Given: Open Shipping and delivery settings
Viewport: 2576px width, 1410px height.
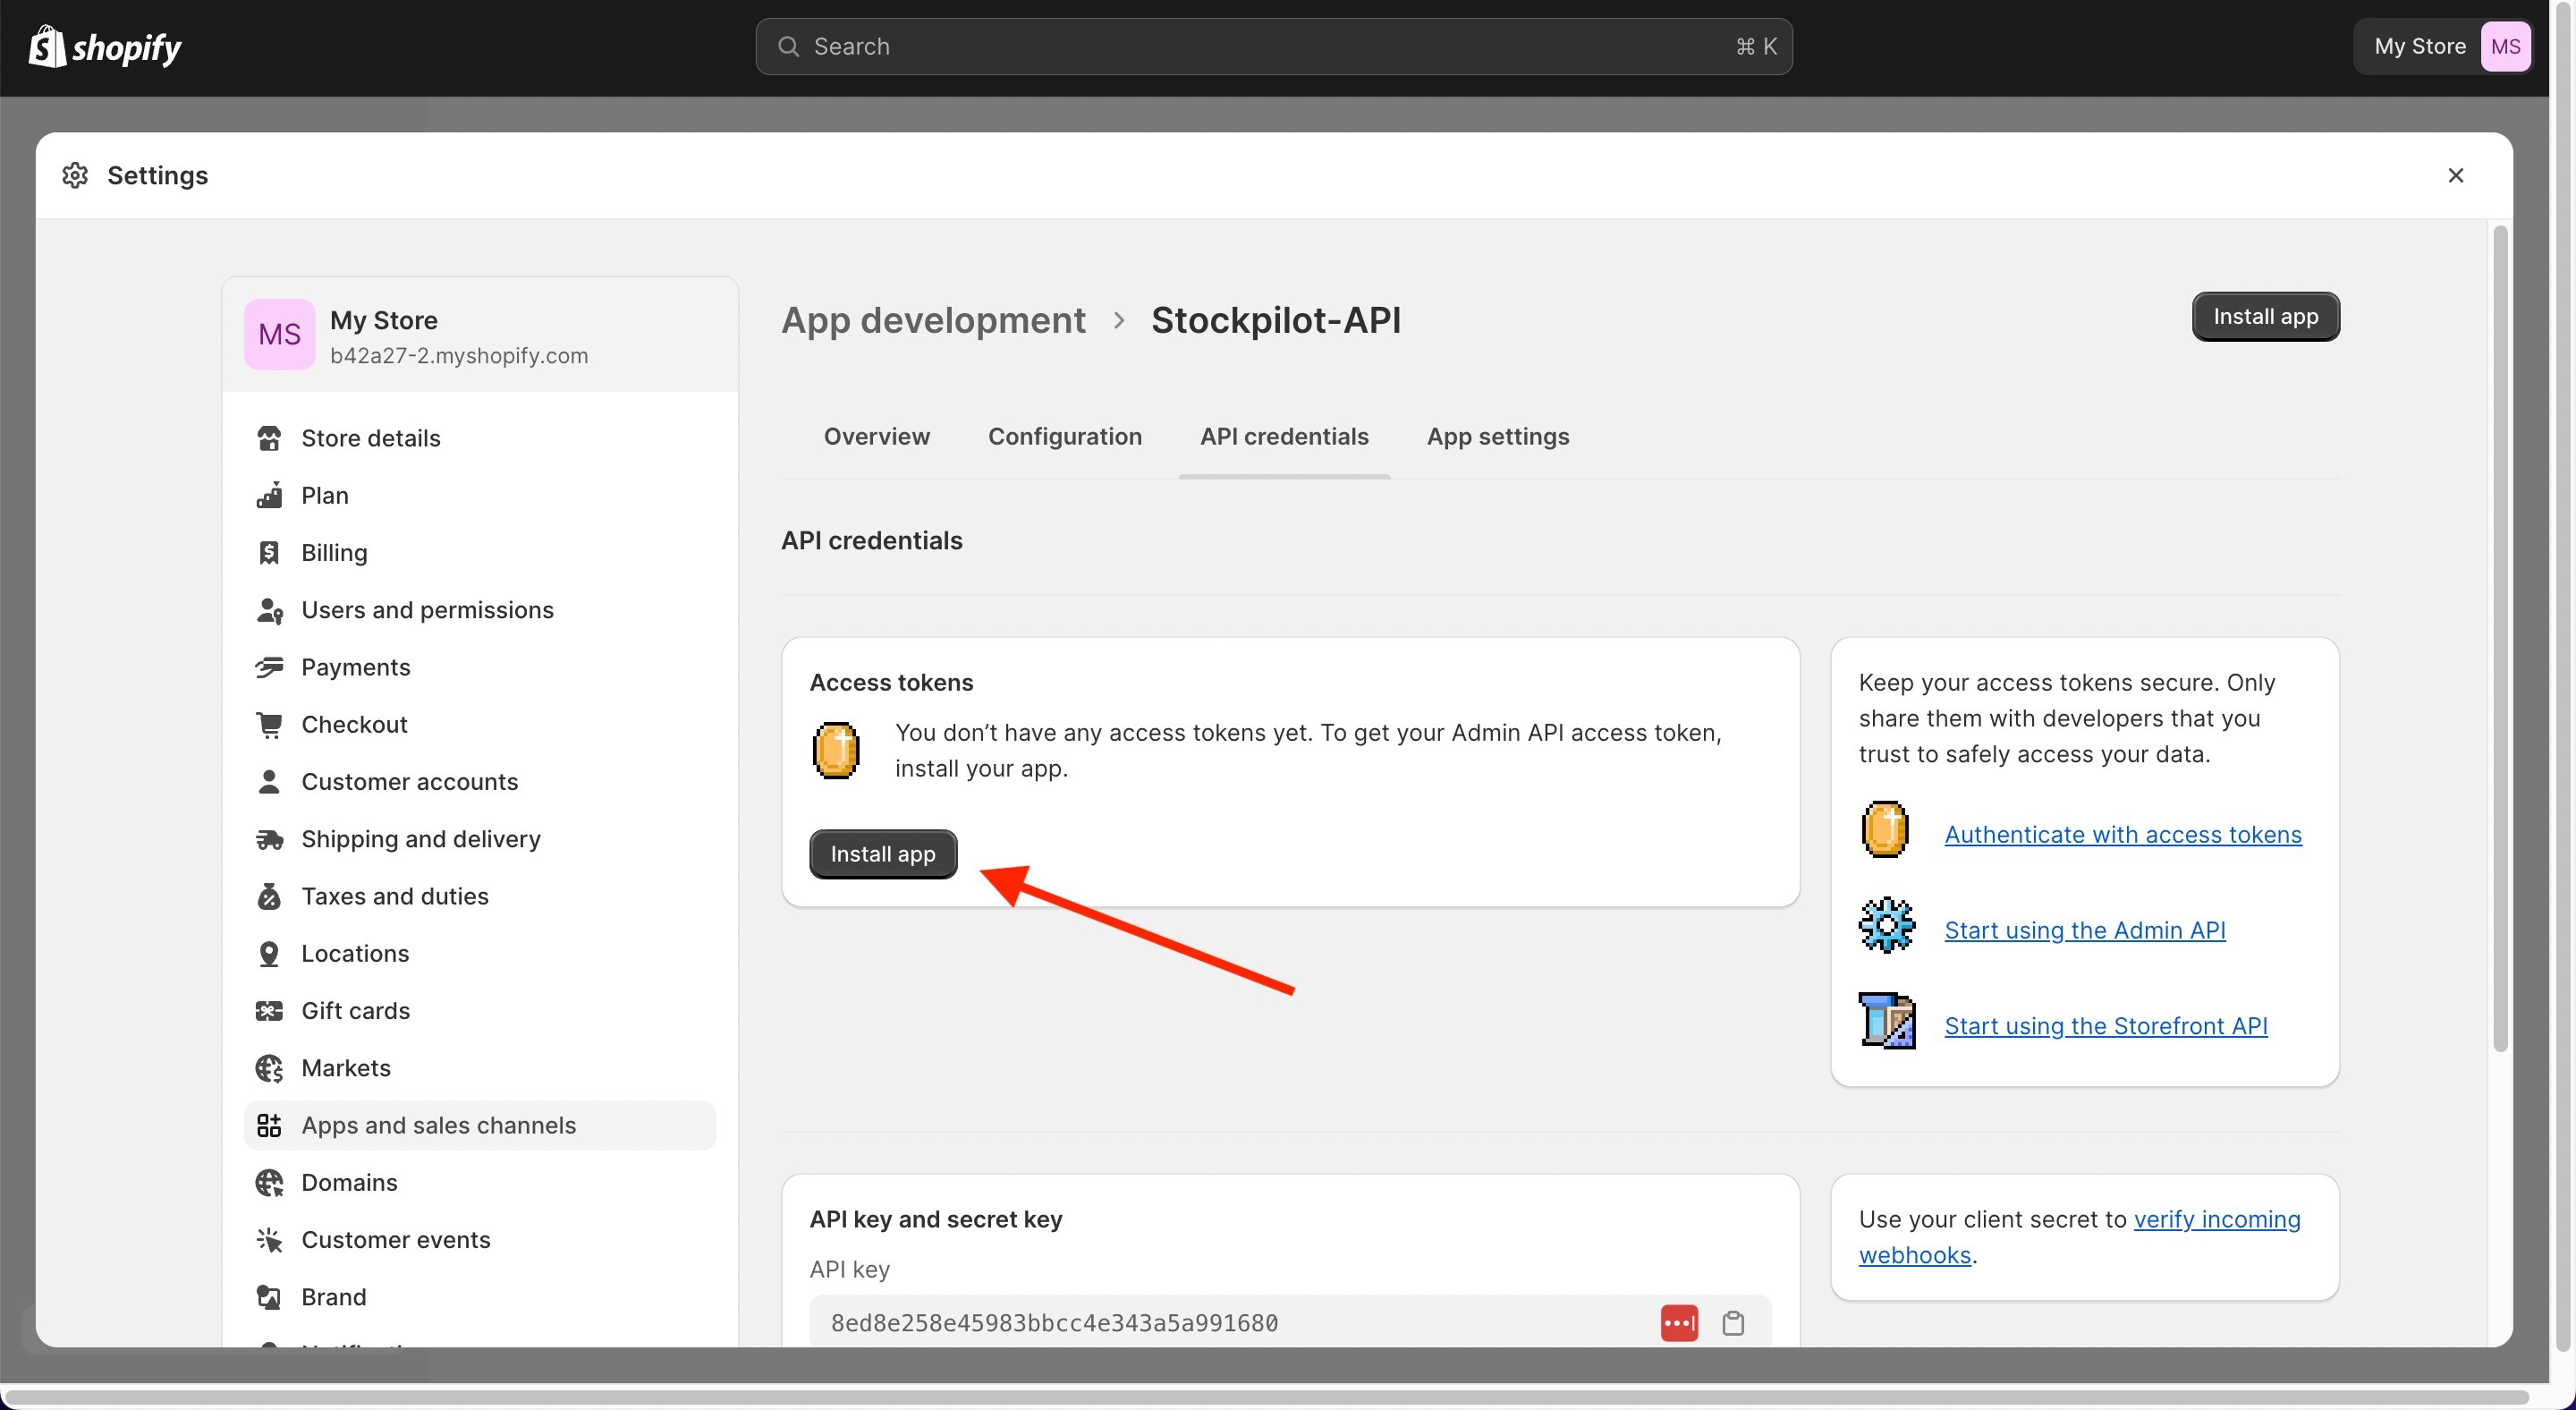Looking at the screenshot, I should 480,839.
